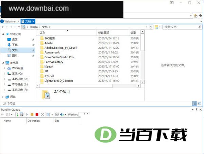Click the bookmark folder icon beside URL bar
This screenshot has width=204, height=154.
195,16
